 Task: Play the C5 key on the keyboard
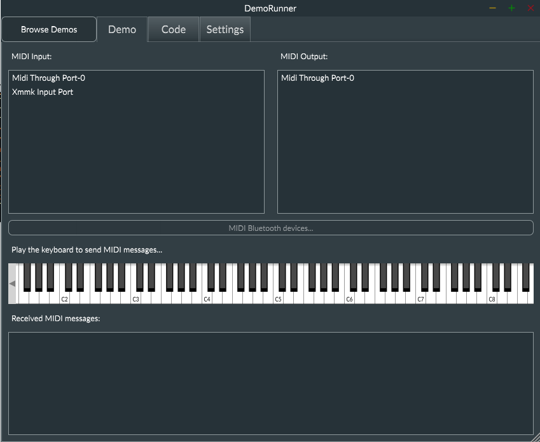278,298
